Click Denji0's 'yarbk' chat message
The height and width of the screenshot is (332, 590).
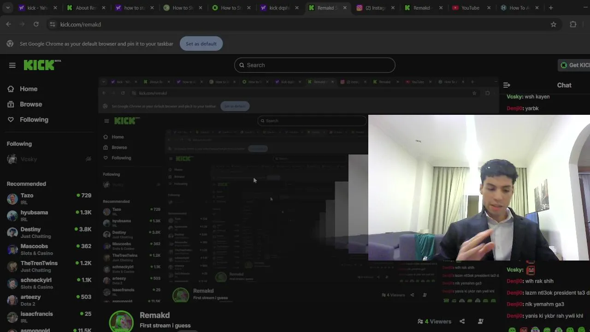(523, 108)
